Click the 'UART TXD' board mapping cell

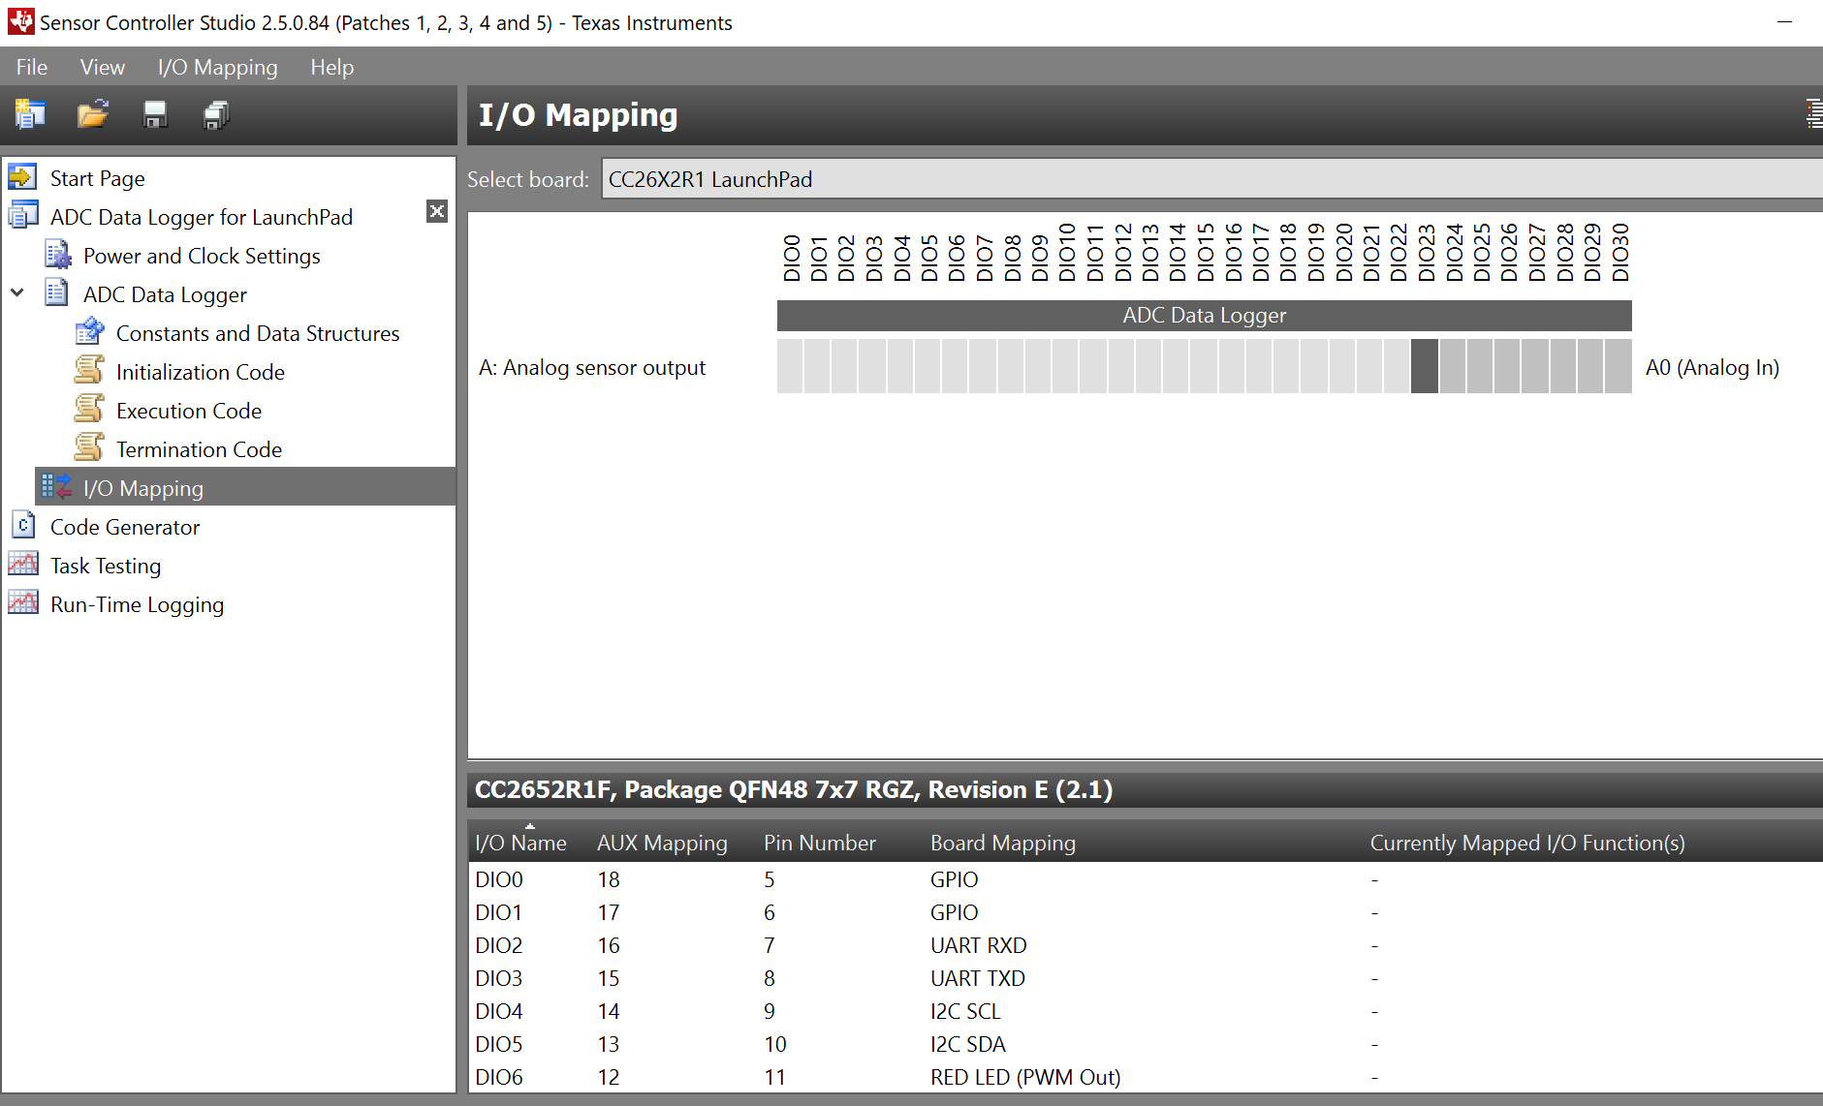(x=978, y=978)
